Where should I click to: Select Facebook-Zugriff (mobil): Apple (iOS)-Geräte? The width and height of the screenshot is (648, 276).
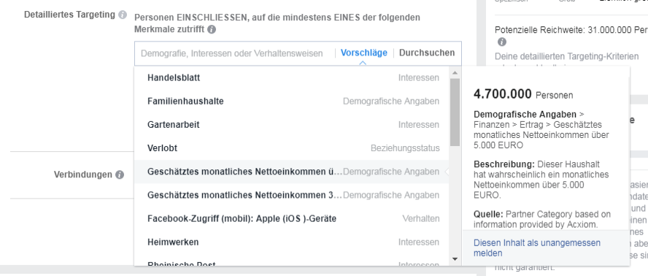[292, 218]
